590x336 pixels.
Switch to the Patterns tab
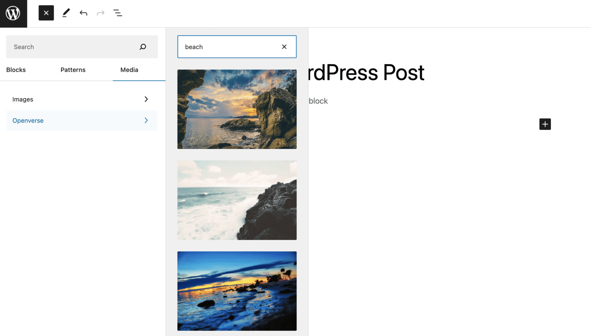pos(73,70)
